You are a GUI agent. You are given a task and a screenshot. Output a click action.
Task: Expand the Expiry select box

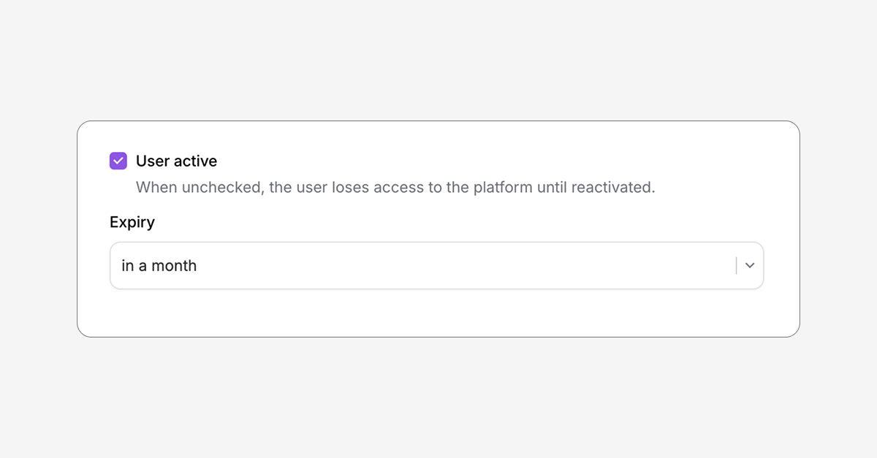436,266
